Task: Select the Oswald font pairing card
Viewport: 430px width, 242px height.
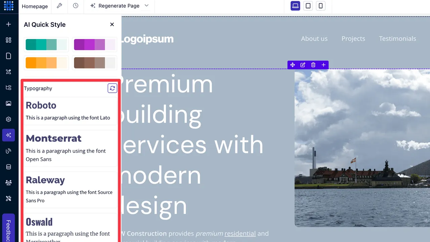Action: pyautogui.click(x=71, y=228)
